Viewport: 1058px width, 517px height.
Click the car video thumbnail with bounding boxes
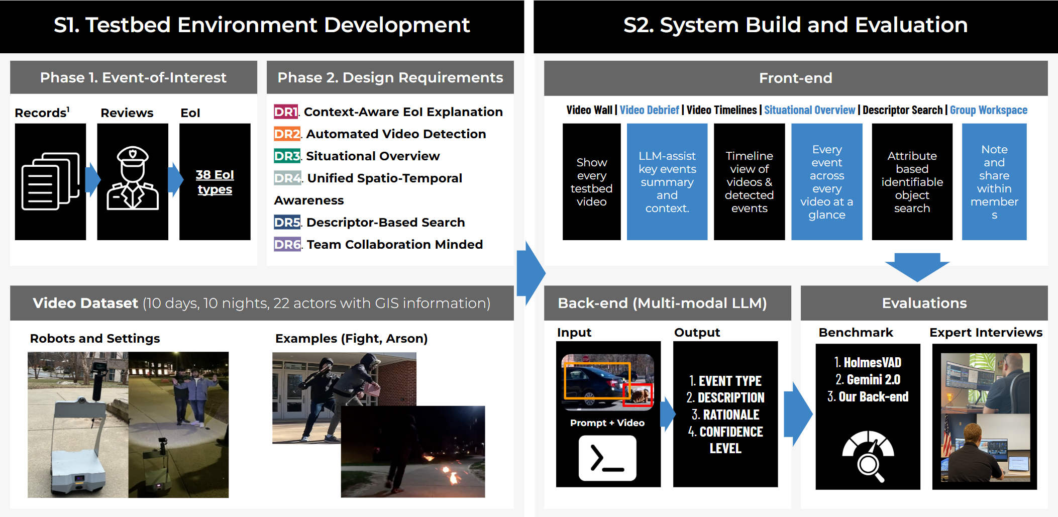[607, 382]
